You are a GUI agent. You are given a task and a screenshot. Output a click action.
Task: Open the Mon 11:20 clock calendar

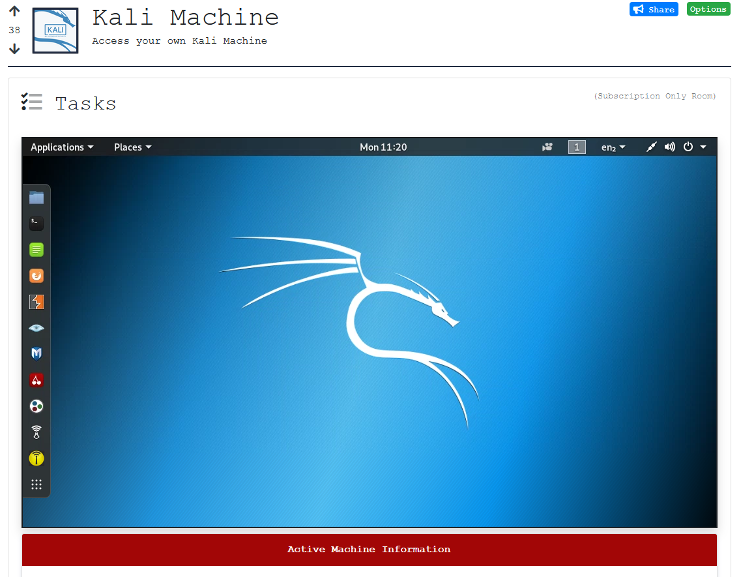coord(383,147)
